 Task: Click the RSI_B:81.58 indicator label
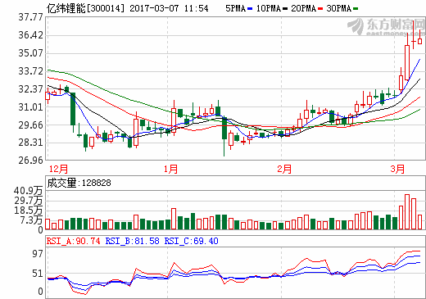(133, 241)
